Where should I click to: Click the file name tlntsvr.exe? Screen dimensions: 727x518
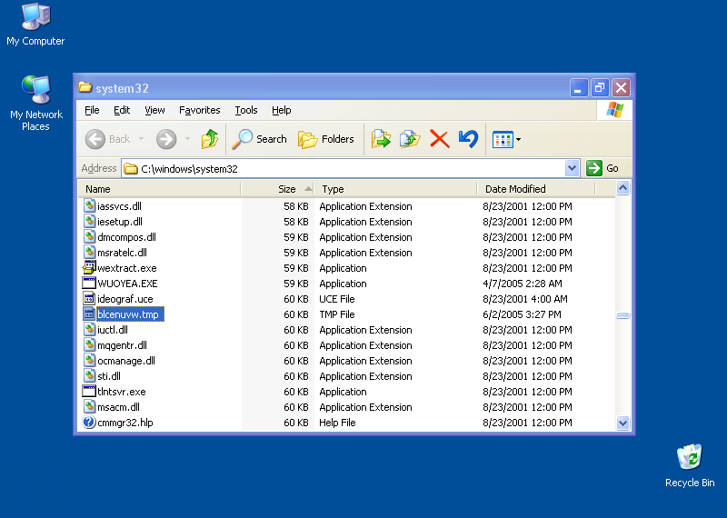(x=122, y=392)
